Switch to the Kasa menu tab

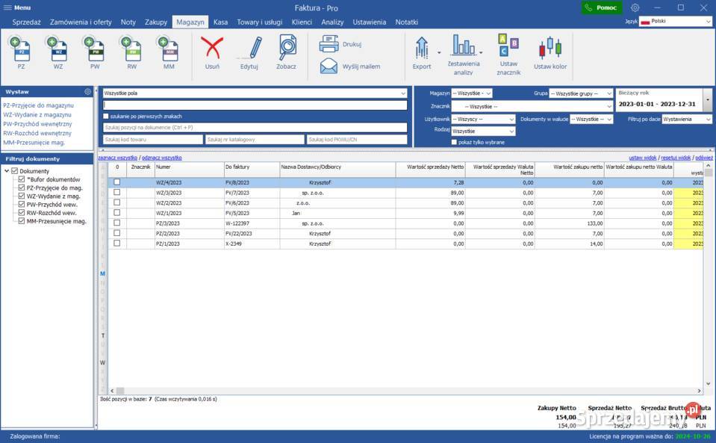(x=220, y=22)
